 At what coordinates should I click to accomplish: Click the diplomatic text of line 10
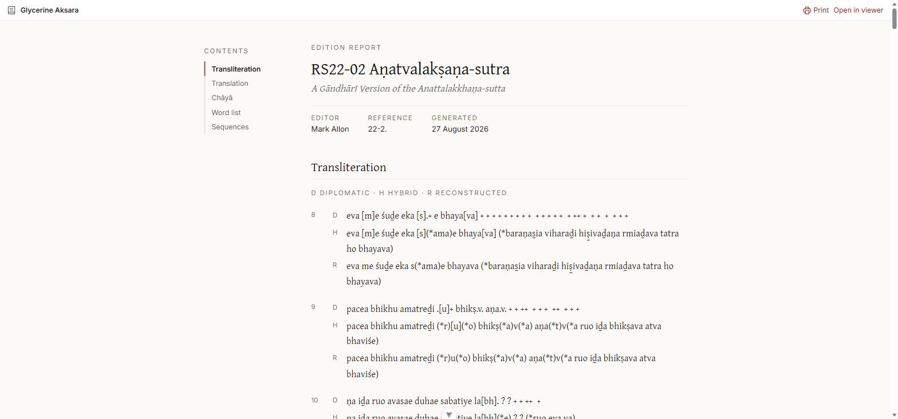[x=444, y=401]
